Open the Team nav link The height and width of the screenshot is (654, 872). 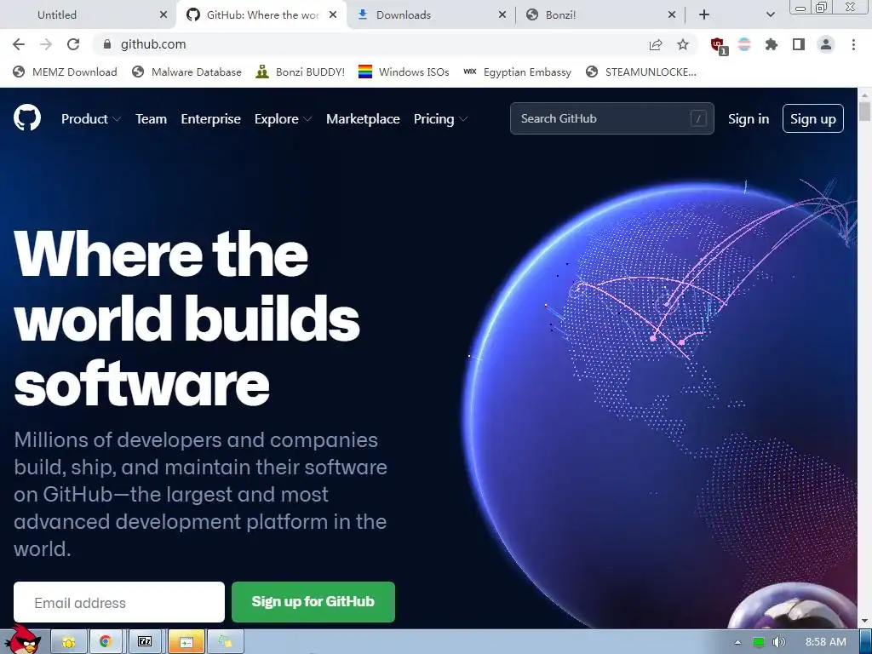152,119
